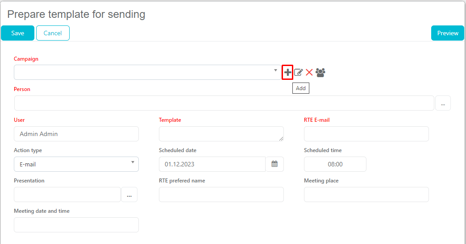The width and height of the screenshot is (466, 244).
Task: Click the Scheduled time field
Action: click(335, 164)
